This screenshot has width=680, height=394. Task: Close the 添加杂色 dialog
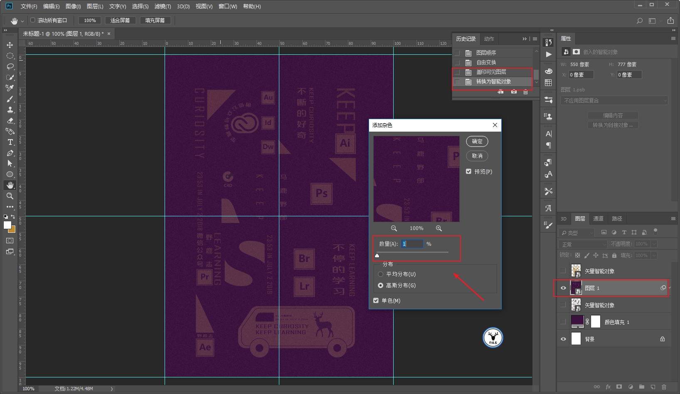pos(495,125)
